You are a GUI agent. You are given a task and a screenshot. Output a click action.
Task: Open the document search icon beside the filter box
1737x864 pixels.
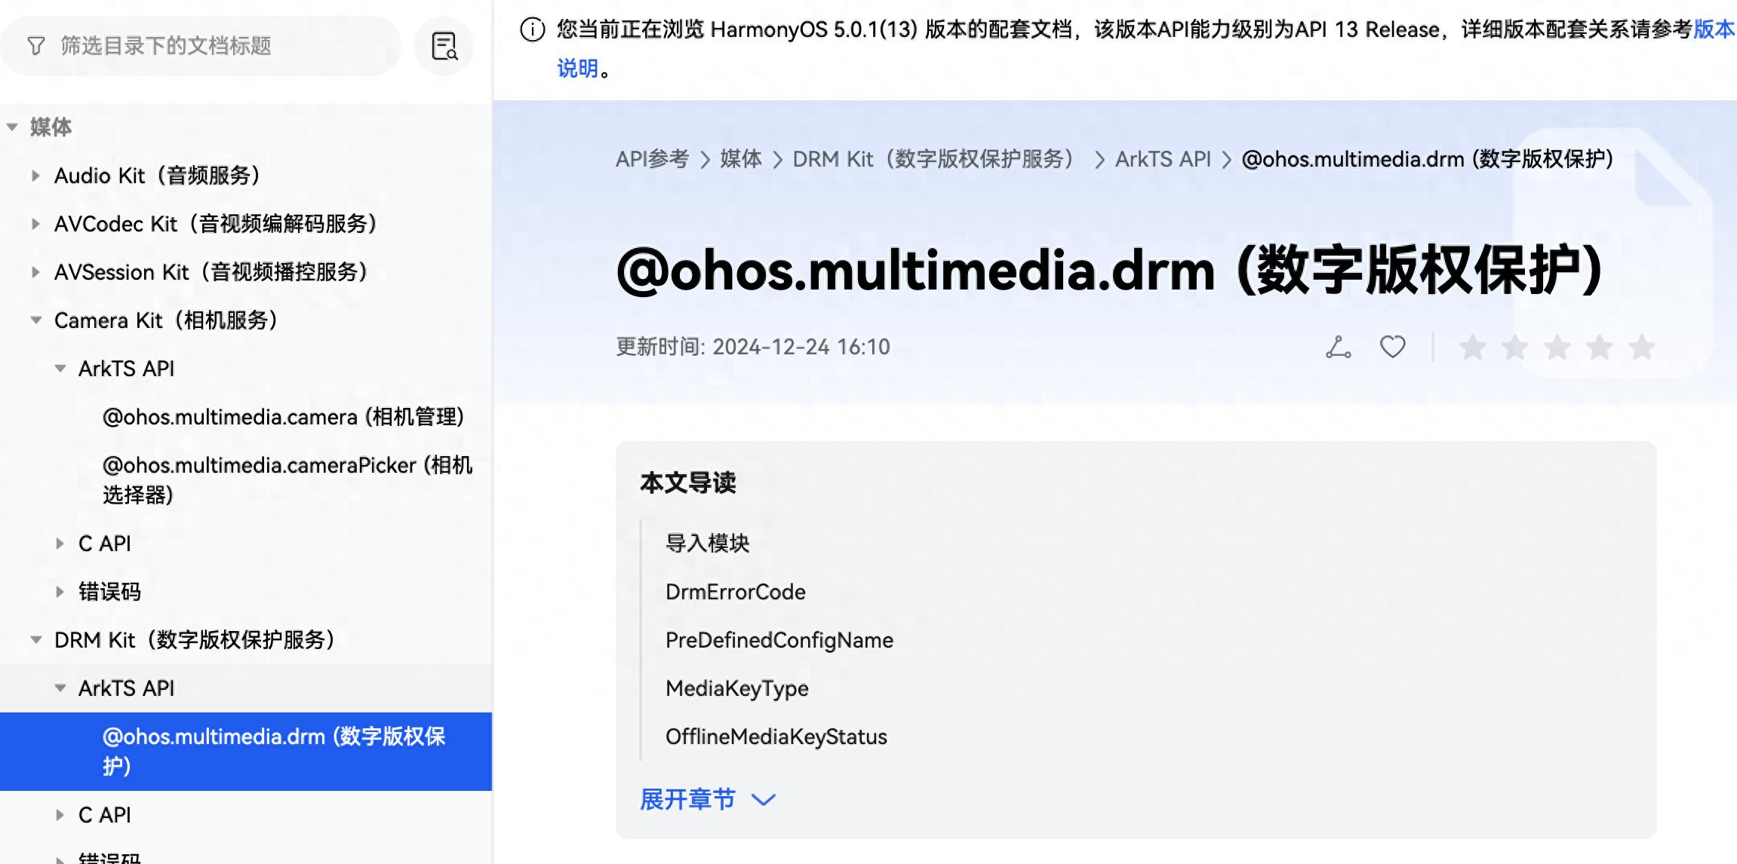tap(443, 45)
